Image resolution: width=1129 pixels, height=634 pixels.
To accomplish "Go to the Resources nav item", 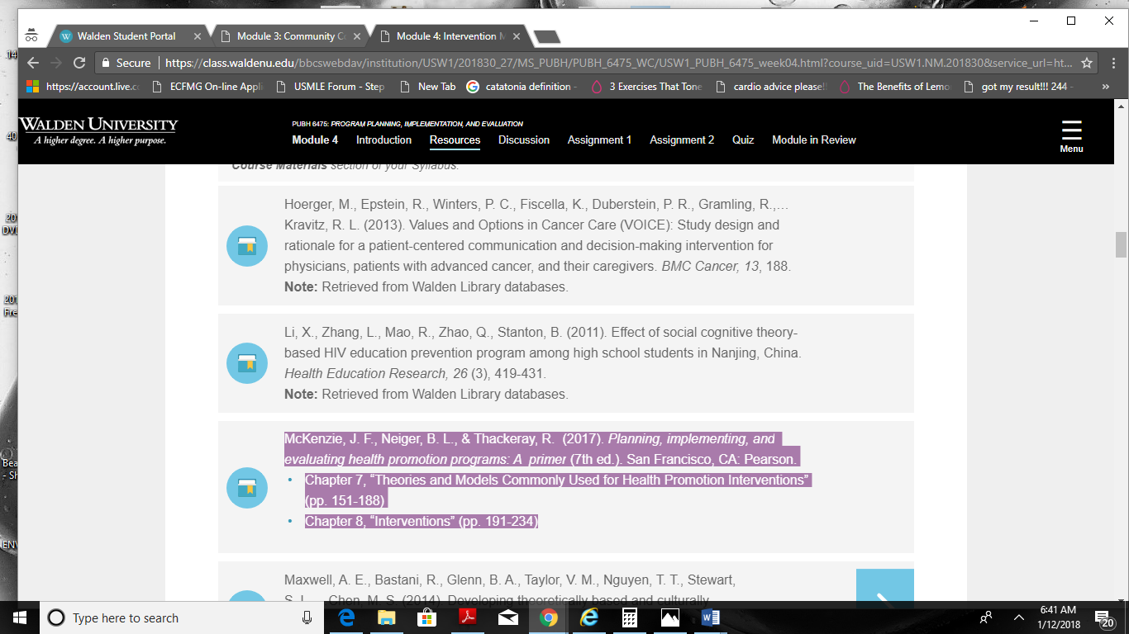I will (455, 140).
